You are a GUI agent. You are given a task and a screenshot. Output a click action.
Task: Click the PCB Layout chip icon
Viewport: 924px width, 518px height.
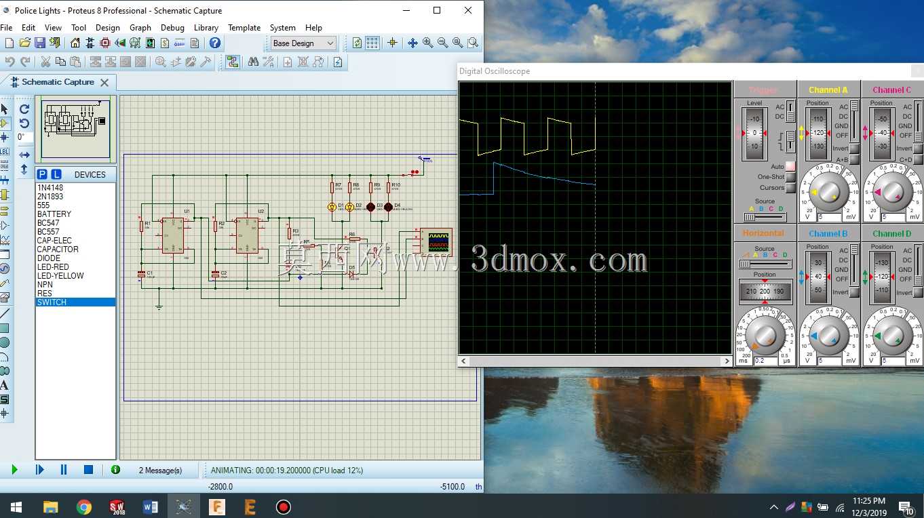[x=105, y=43]
